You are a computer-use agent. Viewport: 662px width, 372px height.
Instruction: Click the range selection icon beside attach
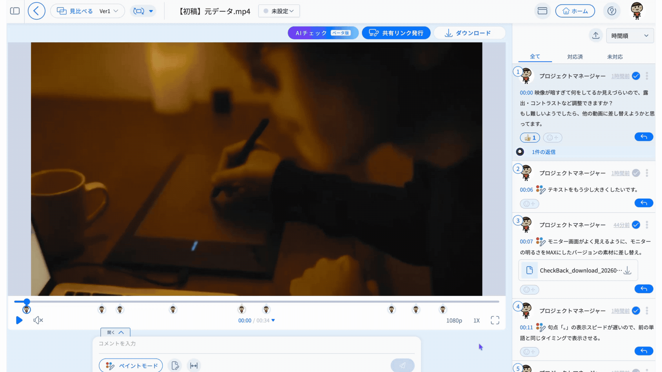point(194,365)
